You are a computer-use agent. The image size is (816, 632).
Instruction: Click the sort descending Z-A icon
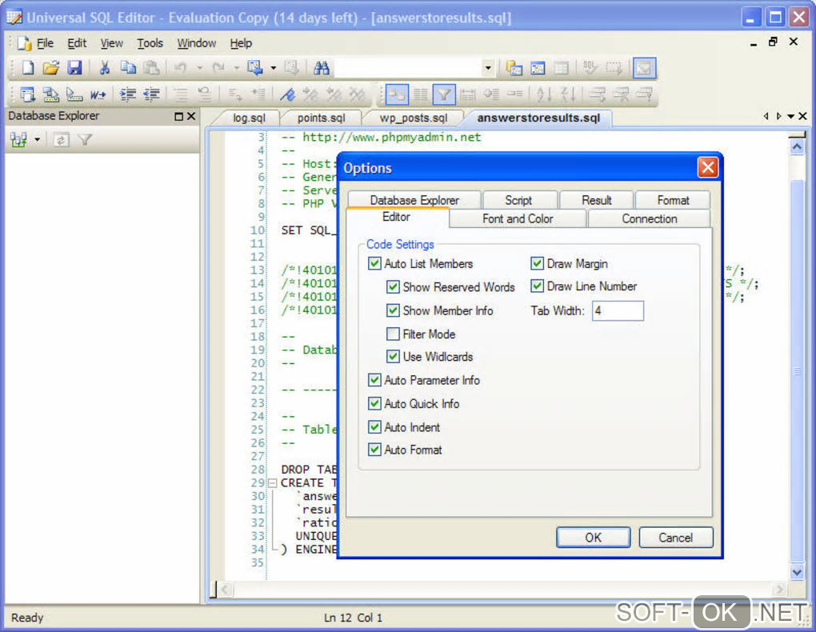[x=567, y=94]
